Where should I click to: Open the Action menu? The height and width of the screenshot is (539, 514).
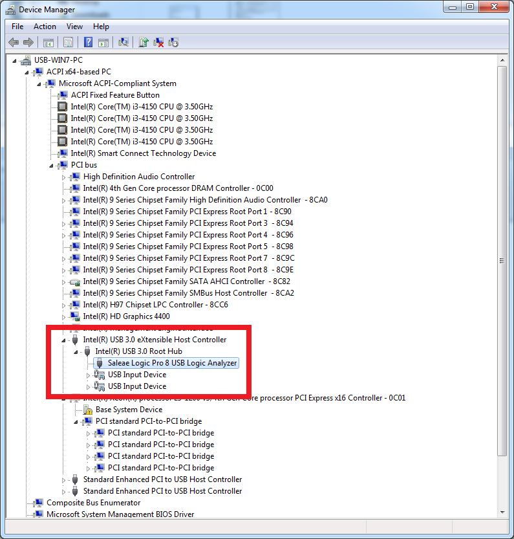click(x=45, y=27)
